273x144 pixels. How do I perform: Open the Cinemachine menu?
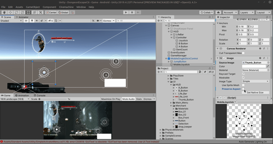tap(66, 7)
